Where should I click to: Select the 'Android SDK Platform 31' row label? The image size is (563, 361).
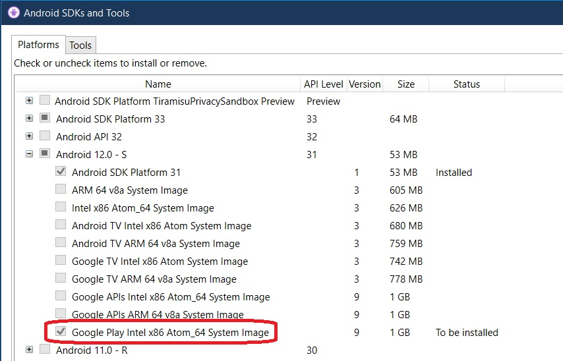(126, 173)
